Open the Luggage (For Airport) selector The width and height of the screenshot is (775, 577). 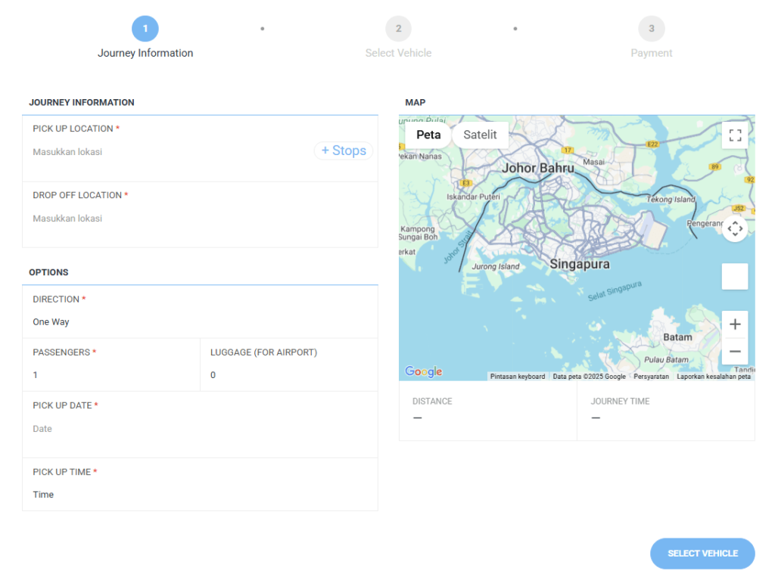coord(289,374)
